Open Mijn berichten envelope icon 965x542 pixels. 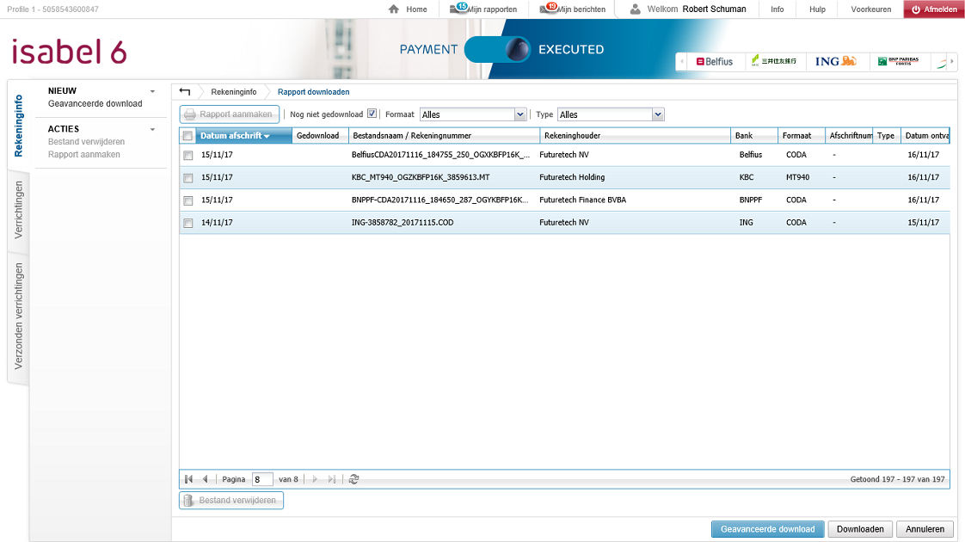[x=548, y=9]
